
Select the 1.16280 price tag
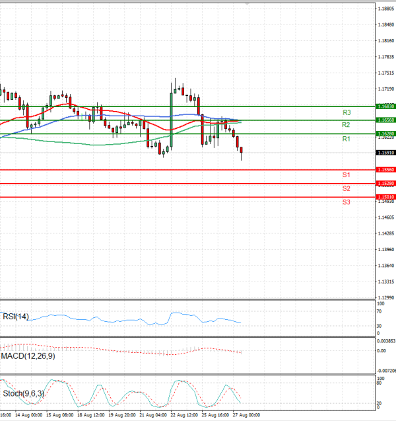[386, 134]
